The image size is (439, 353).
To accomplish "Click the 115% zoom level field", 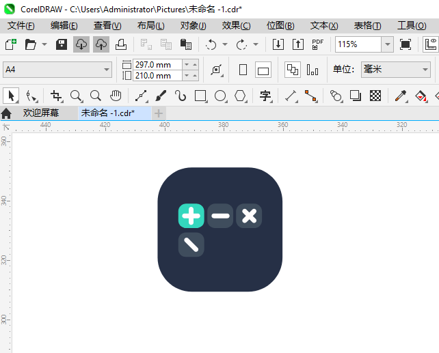I will point(358,44).
